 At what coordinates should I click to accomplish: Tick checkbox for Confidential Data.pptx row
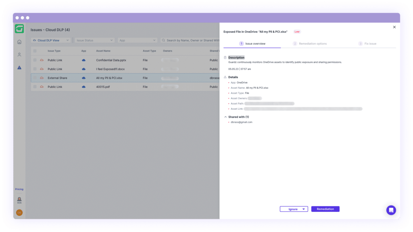coord(35,60)
